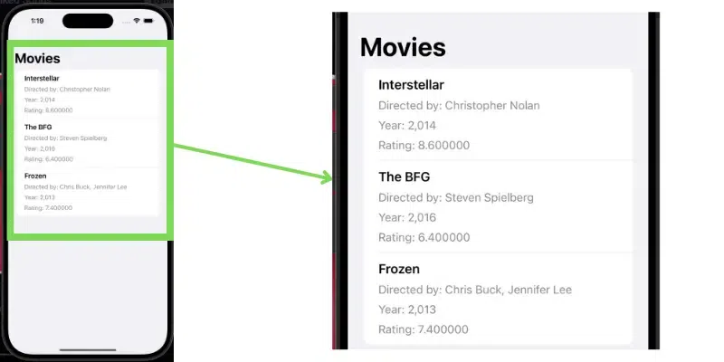Click 'Rating: 7.400000' text in enlarged view
724x362 pixels.
coord(424,329)
